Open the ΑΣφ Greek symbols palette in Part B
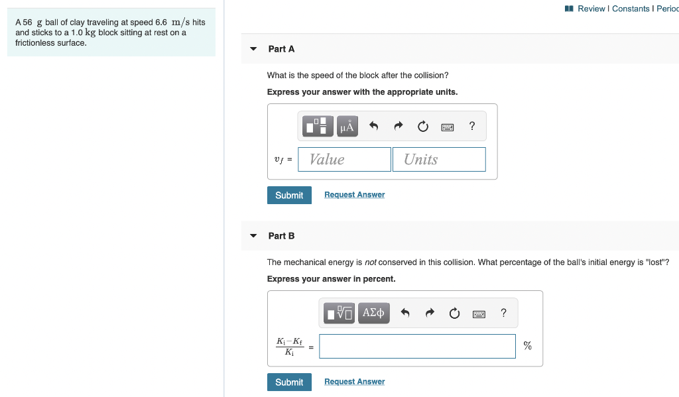The image size is (679, 397). pos(373,313)
